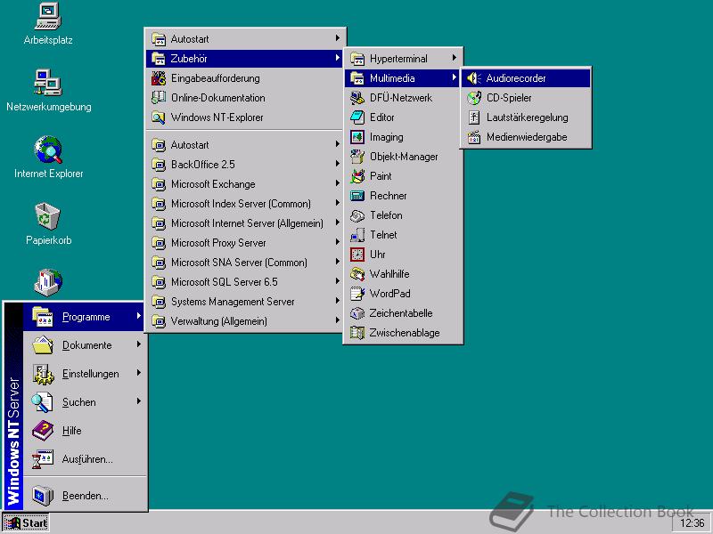
Task: Open the Multimedia submenu entry
Action: [x=403, y=78]
